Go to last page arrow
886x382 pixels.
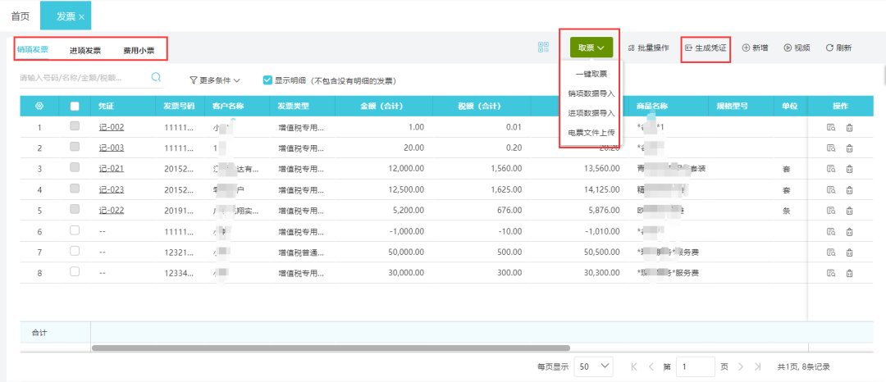(x=758, y=366)
